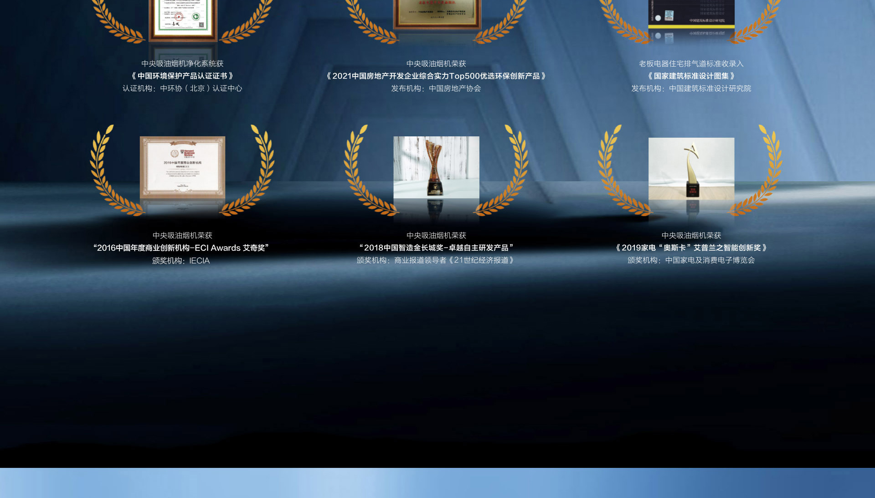Click 中央吸油烟机荣获 heading above trophy

pos(436,235)
